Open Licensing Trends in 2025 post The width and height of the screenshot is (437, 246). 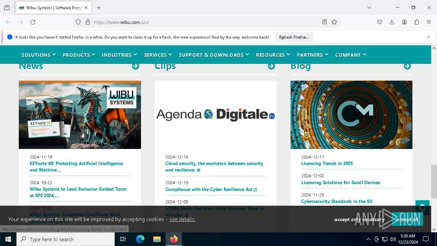point(327,163)
